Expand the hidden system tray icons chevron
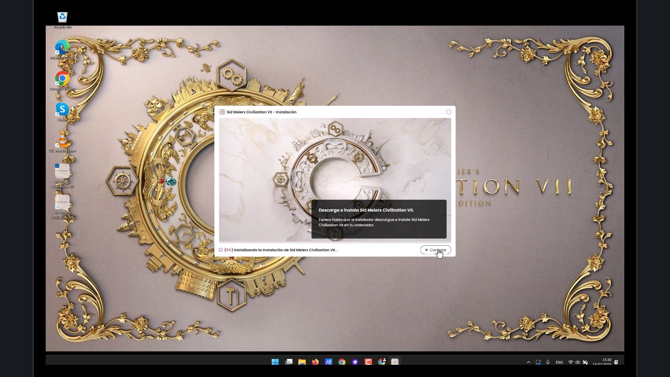The image size is (670, 377). 528,362
